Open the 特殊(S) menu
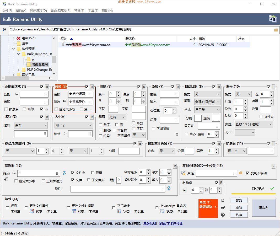Viewport: 280px width, 236px height. (79, 11)
